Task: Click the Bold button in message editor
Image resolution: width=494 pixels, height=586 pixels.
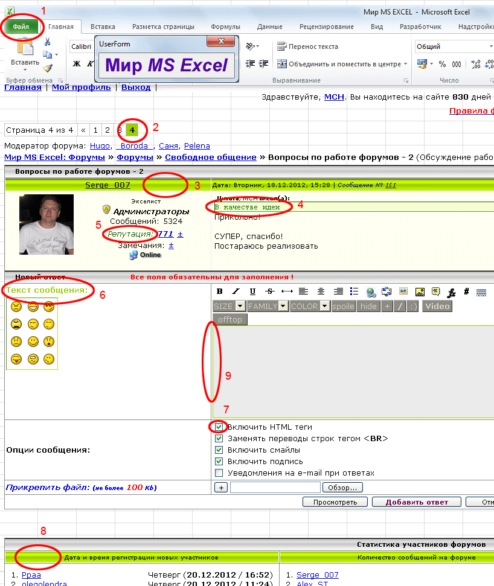Action: 219,291
